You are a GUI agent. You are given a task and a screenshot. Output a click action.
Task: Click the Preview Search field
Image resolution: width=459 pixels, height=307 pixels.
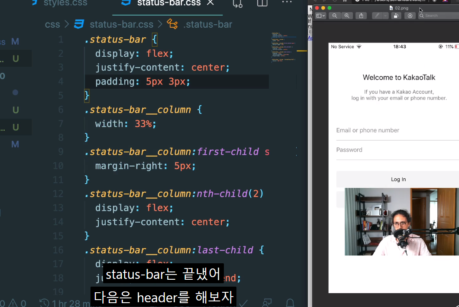click(x=439, y=16)
